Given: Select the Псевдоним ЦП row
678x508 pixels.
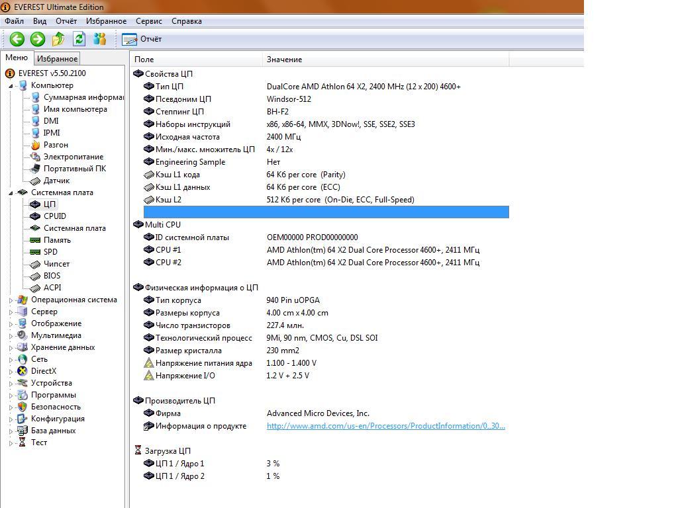Looking at the screenshot, I should [x=326, y=99].
